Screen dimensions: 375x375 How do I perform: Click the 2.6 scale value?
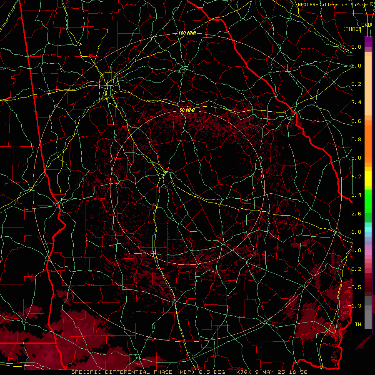tap(356, 213)
